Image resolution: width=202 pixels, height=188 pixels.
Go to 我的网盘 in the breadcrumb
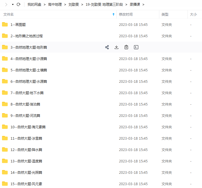point(34,5)
